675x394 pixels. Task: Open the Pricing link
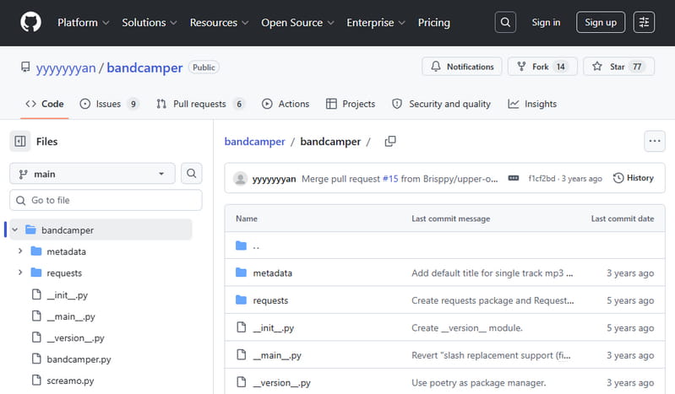(434, 23)
